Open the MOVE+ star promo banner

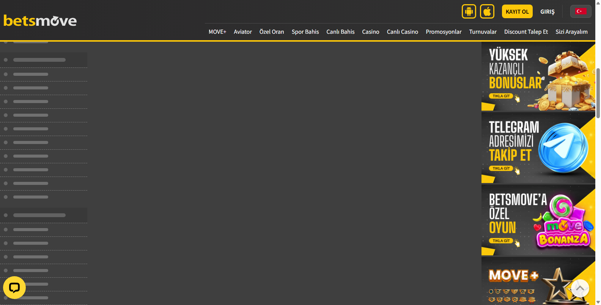tap(538, 281)
